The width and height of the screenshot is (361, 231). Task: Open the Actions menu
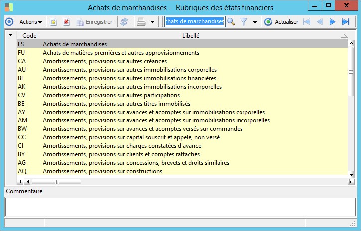[30, 22]
